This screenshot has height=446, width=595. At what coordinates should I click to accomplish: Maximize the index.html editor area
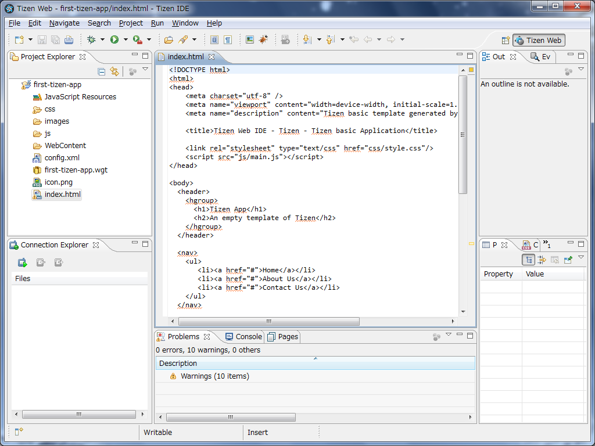pyautogui.click(x=470, y=55)
